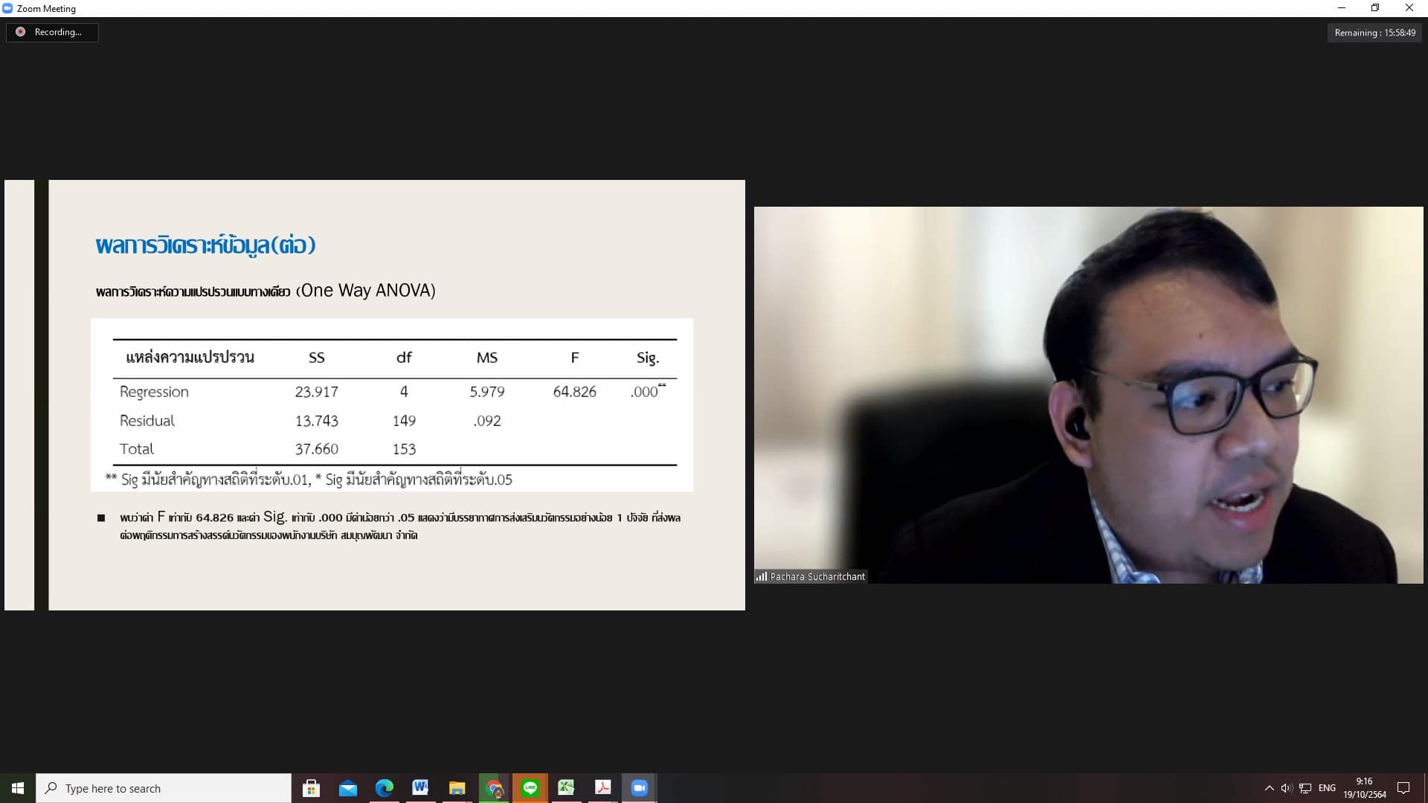Open File Explorer folder icon
1428x803 pixels.
[x=457, y=788]
